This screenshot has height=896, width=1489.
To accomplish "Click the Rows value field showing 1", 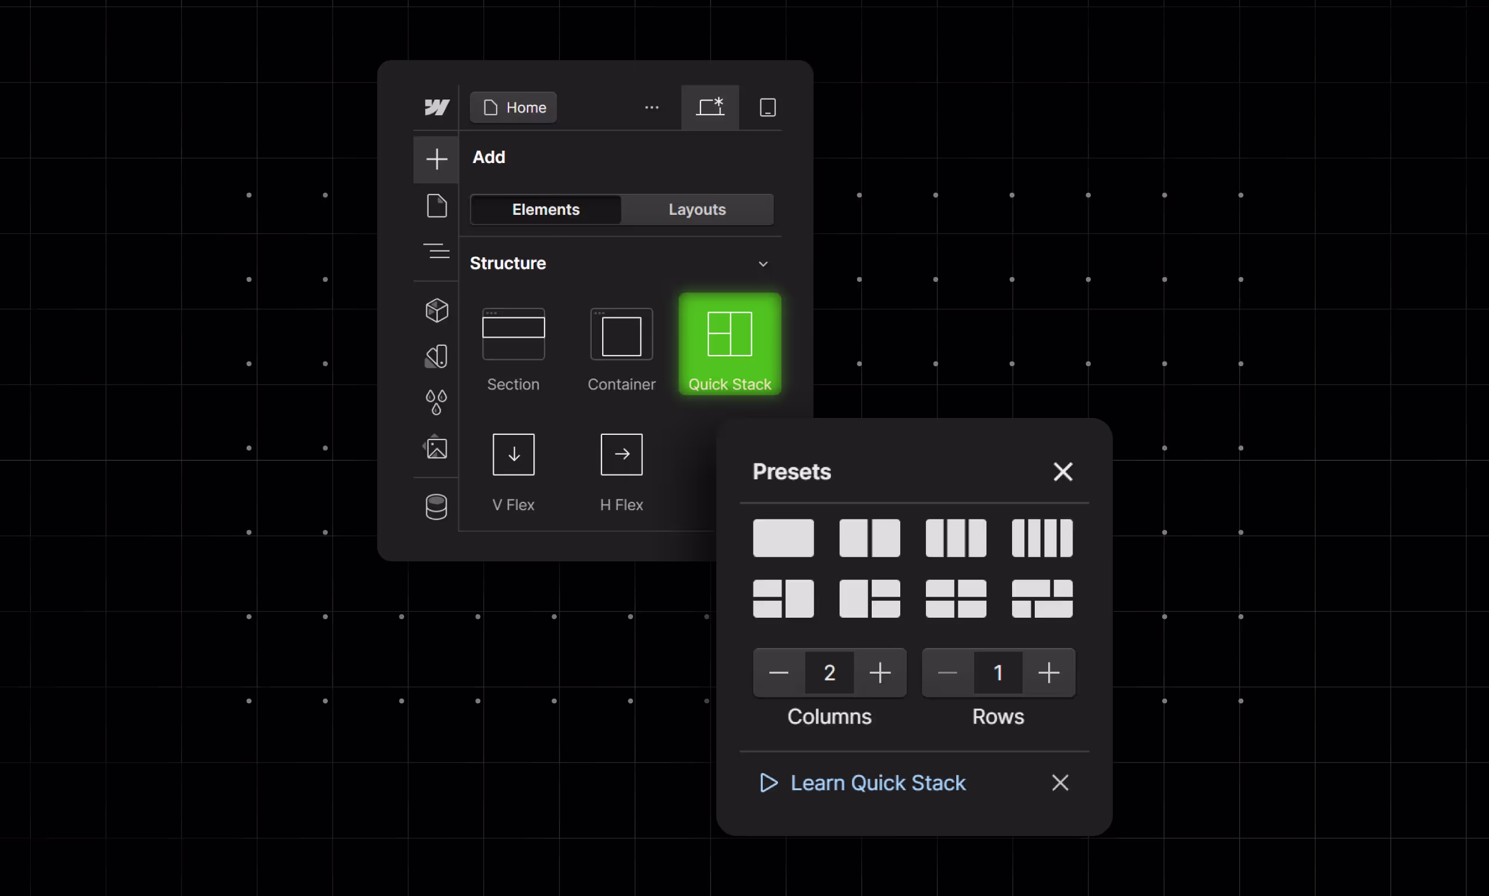I will 998,672.
